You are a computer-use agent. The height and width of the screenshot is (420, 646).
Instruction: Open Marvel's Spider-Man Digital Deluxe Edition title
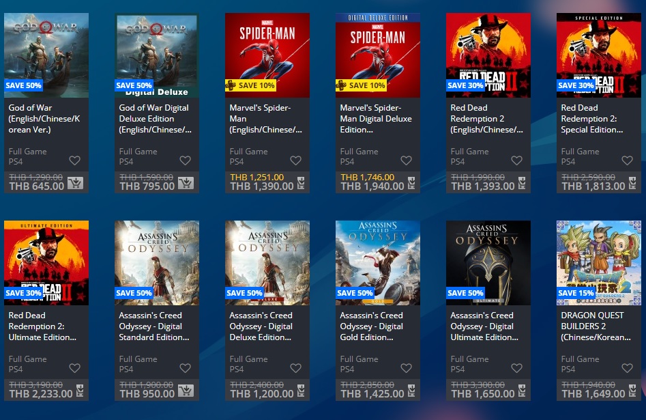coord(376,119)
